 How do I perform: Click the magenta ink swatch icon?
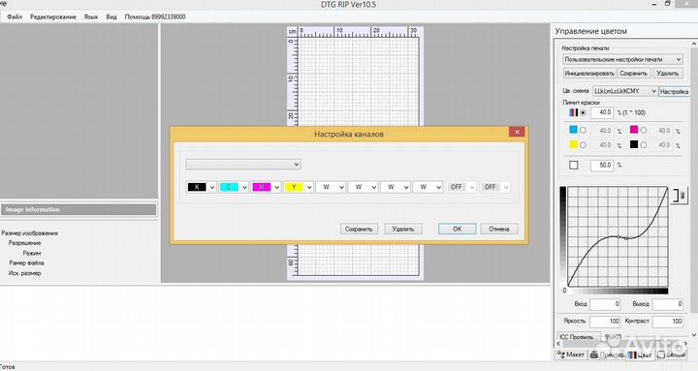634,130
